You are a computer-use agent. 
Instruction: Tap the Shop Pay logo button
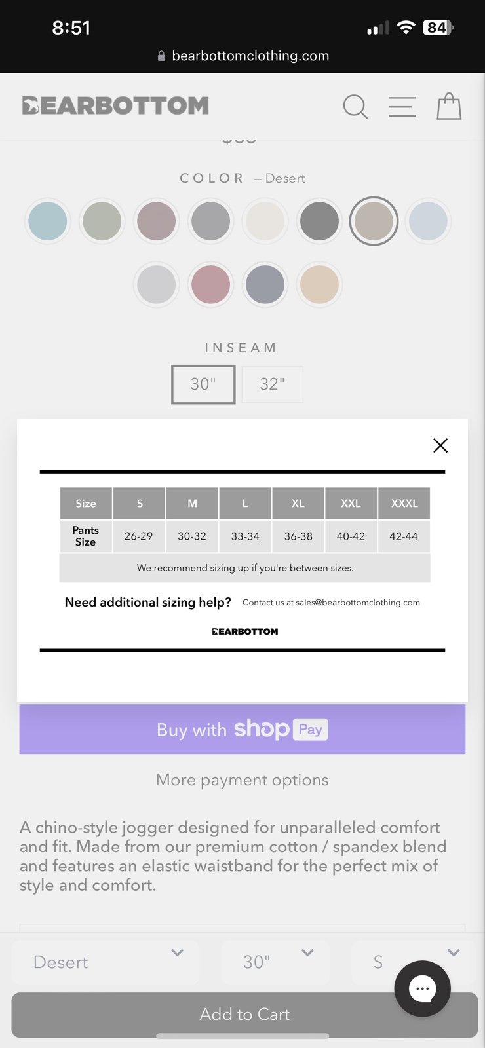242,729
